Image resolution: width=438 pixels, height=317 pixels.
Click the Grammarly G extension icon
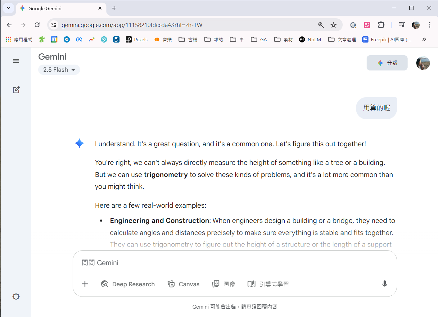pyautogui.click(x=353, y=25)
